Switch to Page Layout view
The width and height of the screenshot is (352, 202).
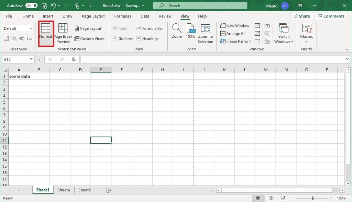89,28
